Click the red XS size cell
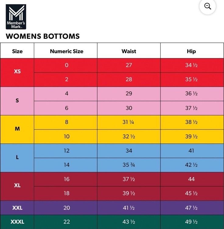The width and height of the screenshot is (224, 229). pyautogui.click(x=17, y=72)
